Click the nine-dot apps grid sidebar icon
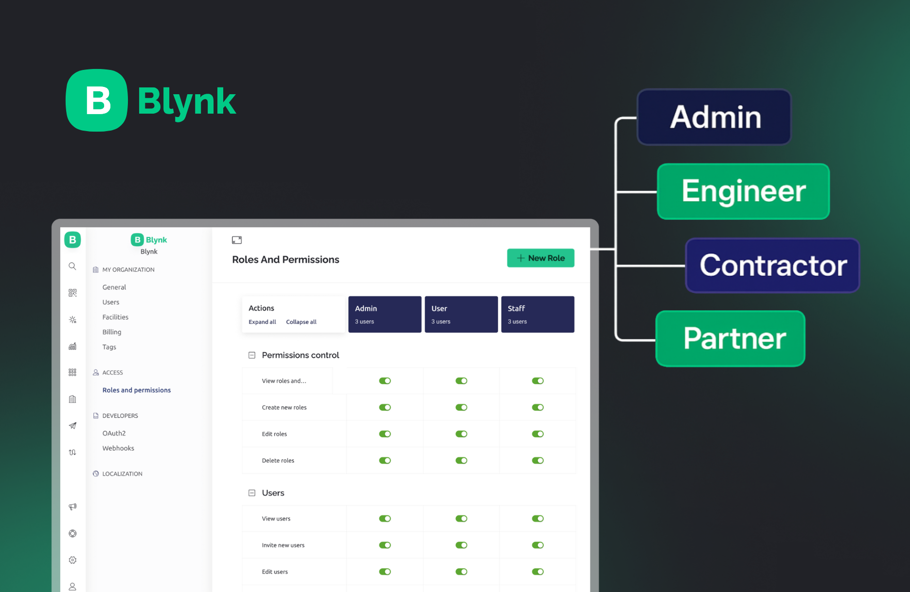This screenshot has width=910, height=592. [72, 372]
